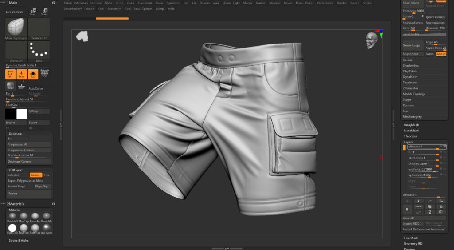
Task: Click the new layer page icon
Action: [407, 209]
